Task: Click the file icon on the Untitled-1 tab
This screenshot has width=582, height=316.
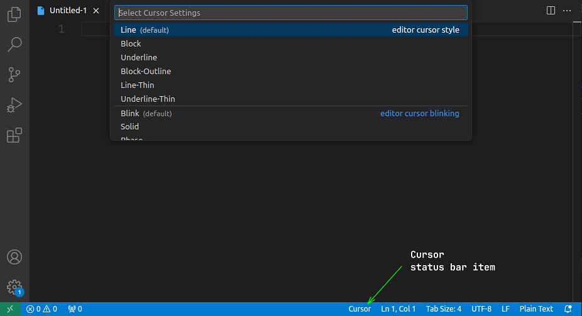Action: pos(41,11)
